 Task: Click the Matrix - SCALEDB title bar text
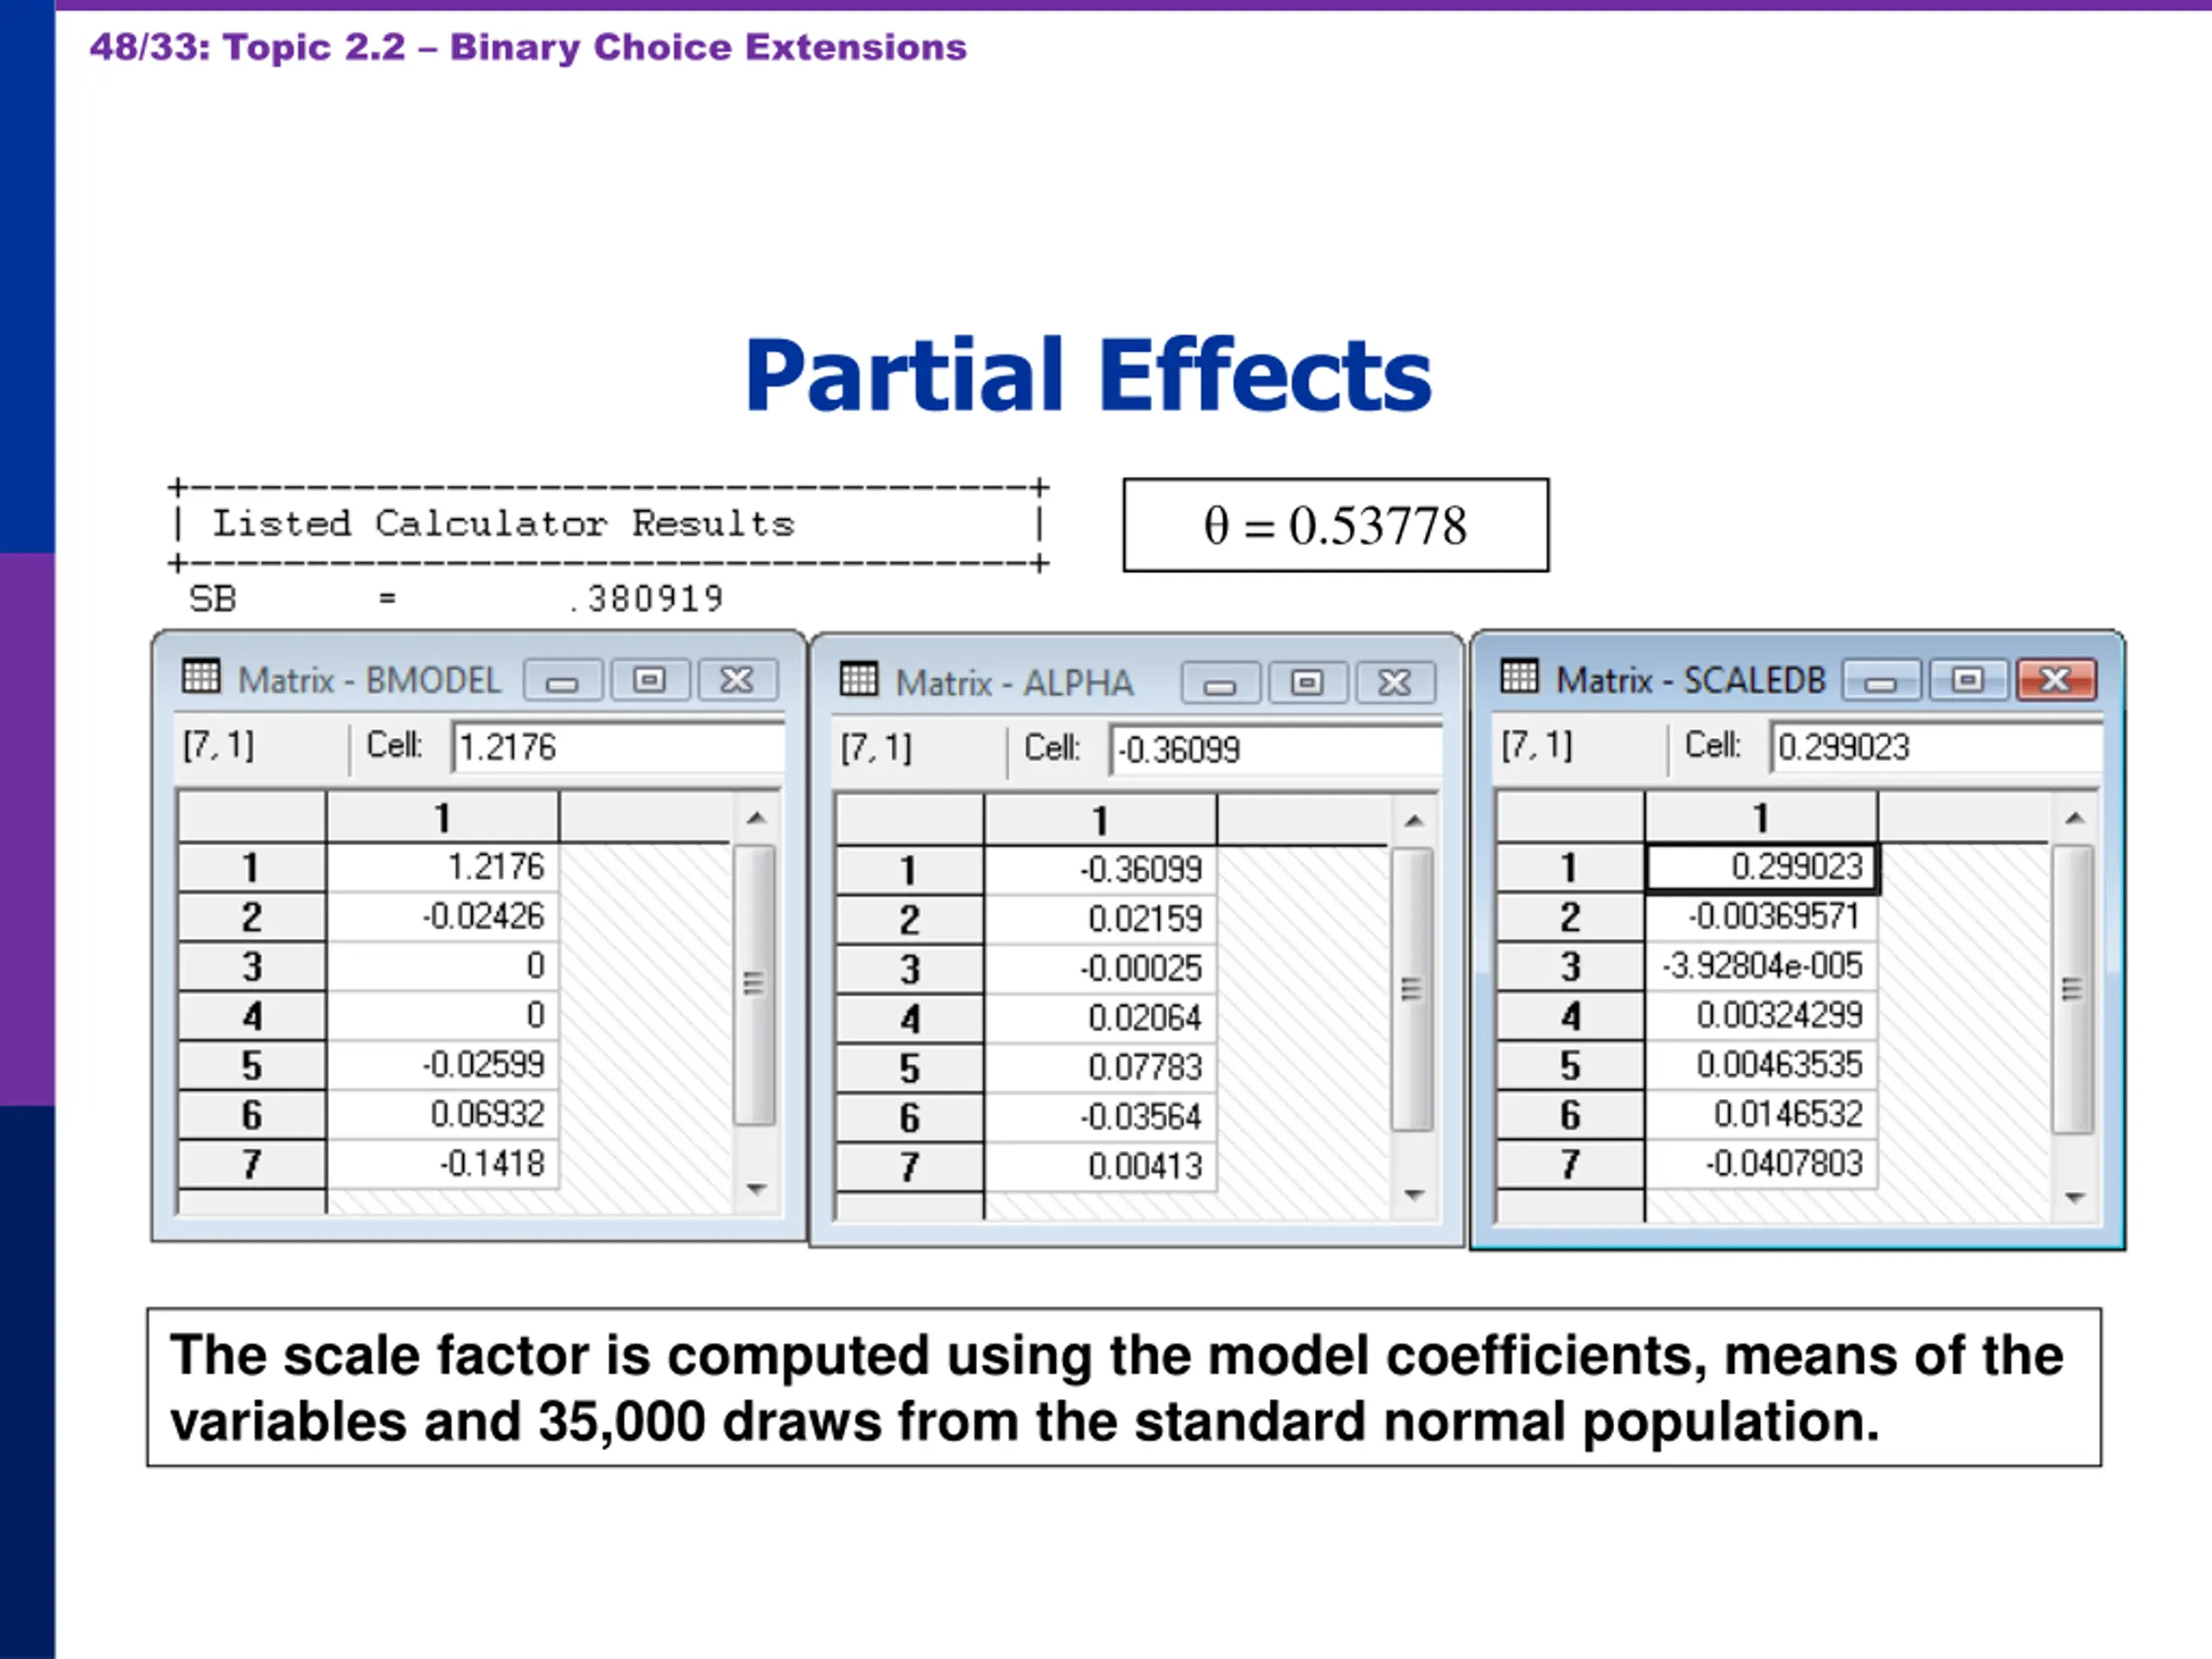tap(1690, 680)
